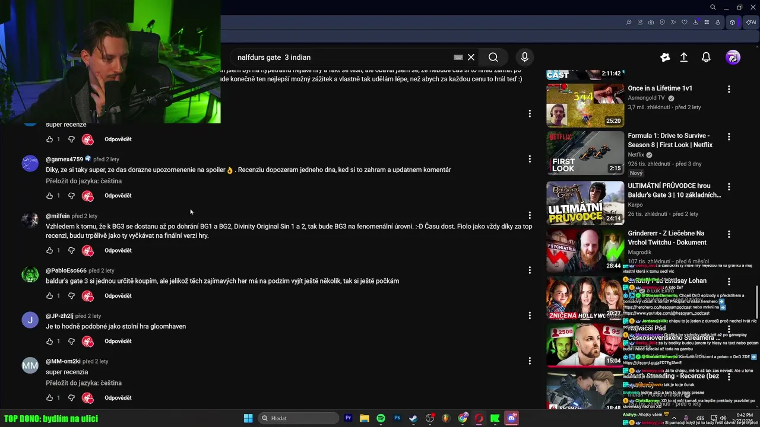Open Opera profile person icon
Screen dimensions: 760x427
coord(718,23)
